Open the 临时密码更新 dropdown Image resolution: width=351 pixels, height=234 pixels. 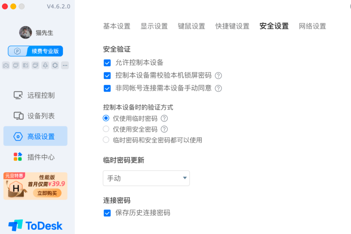click(146, 178)
